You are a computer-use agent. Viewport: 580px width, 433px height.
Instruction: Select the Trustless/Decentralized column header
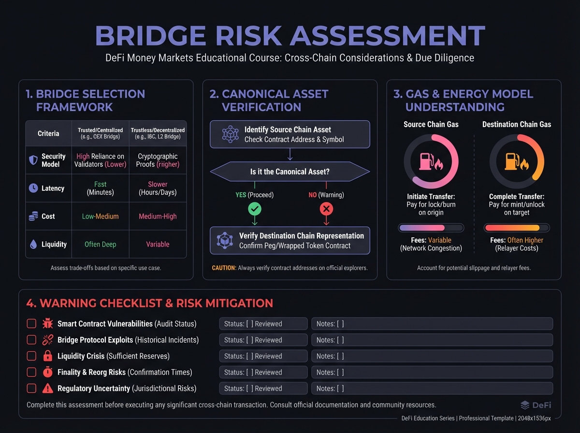tap(158, 133)
